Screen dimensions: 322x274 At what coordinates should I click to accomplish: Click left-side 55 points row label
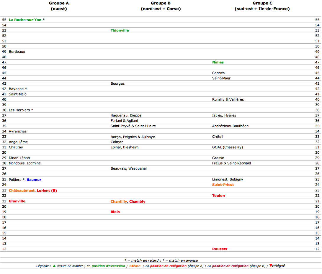coord(4,20)
